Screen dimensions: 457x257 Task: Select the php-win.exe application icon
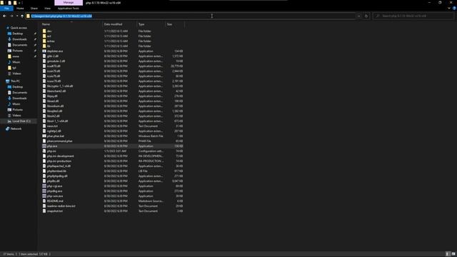pos(44,196)
